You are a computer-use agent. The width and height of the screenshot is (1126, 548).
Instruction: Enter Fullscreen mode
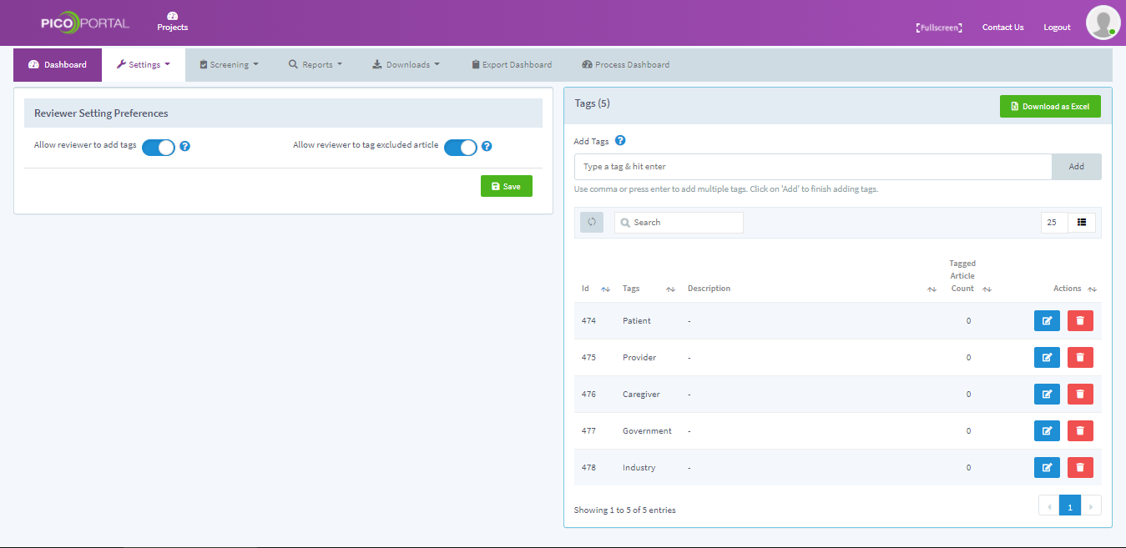click(x=939, y=28)
